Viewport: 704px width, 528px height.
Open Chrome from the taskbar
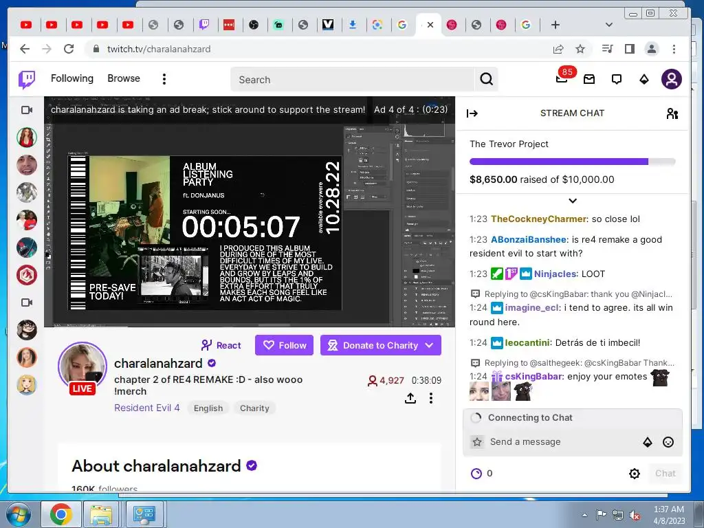click(x=61, y=514)
